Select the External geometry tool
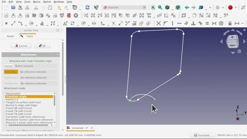The width and height of the screenshot is (247, 139). coord(134,23)
